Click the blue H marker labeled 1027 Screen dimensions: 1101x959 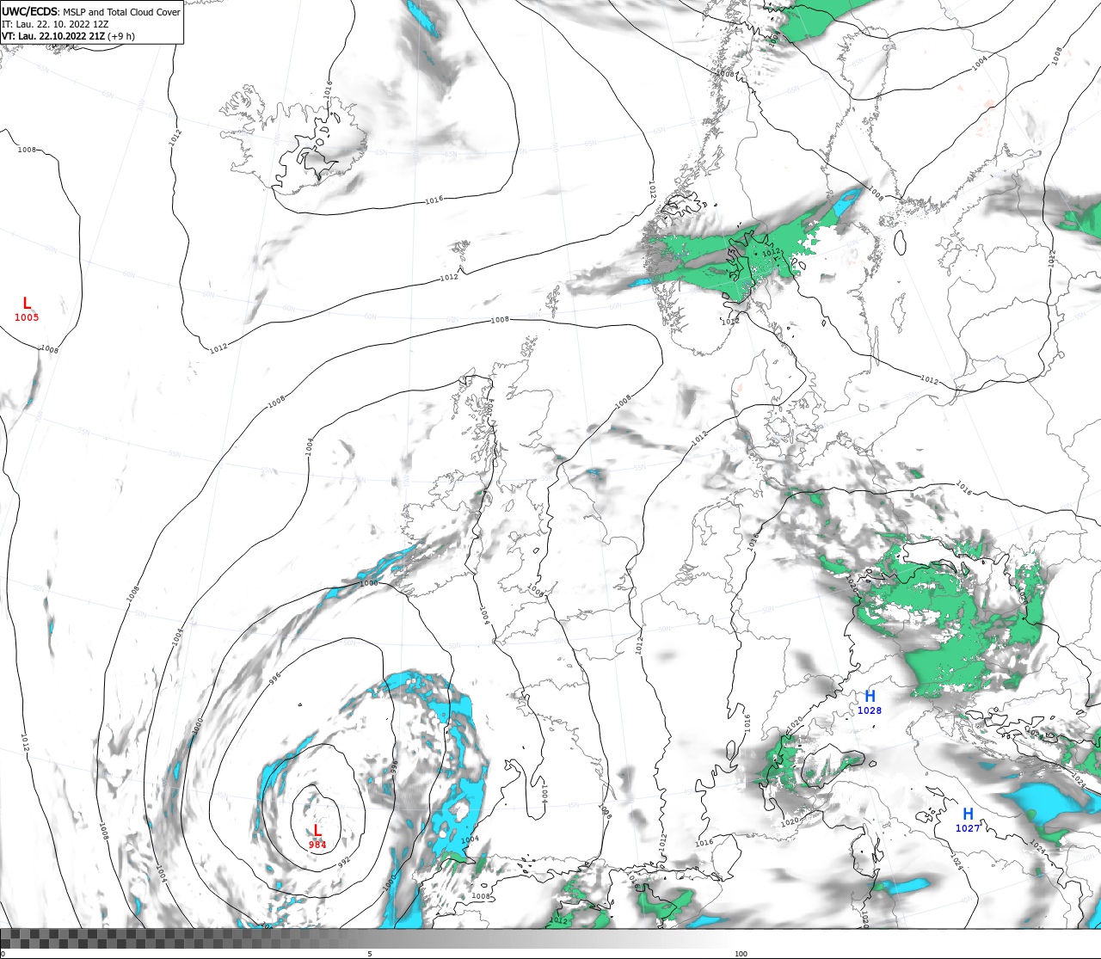968,814
